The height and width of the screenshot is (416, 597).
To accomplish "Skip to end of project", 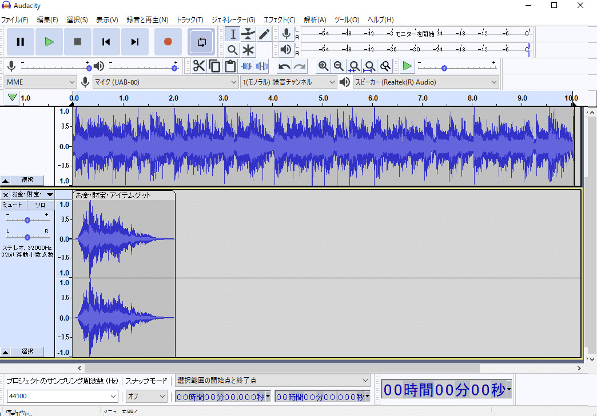I will click(x=135, y=42).
